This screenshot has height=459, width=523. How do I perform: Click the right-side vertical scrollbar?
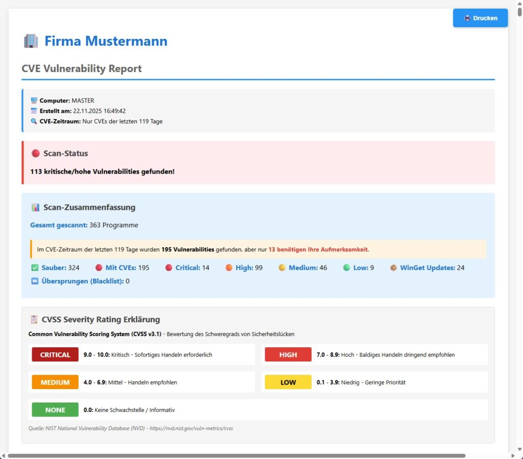[x=518, y=230]
